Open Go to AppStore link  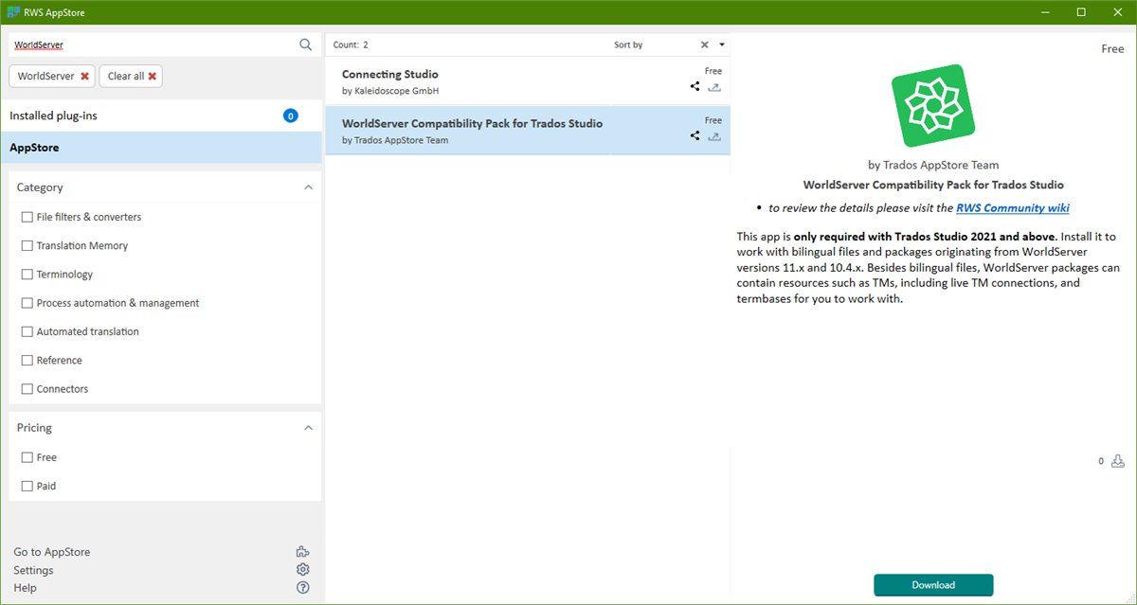click(x=52, y=552)
